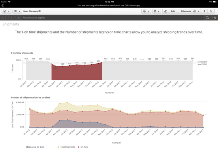Click the Edit button
The width and height of the screenshot is (218, 163).
point(171,11)
